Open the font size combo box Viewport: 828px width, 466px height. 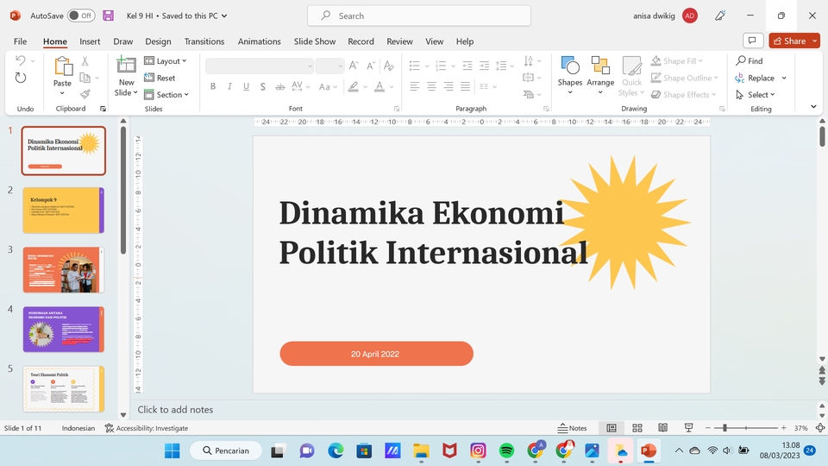(x=330, y=66)
